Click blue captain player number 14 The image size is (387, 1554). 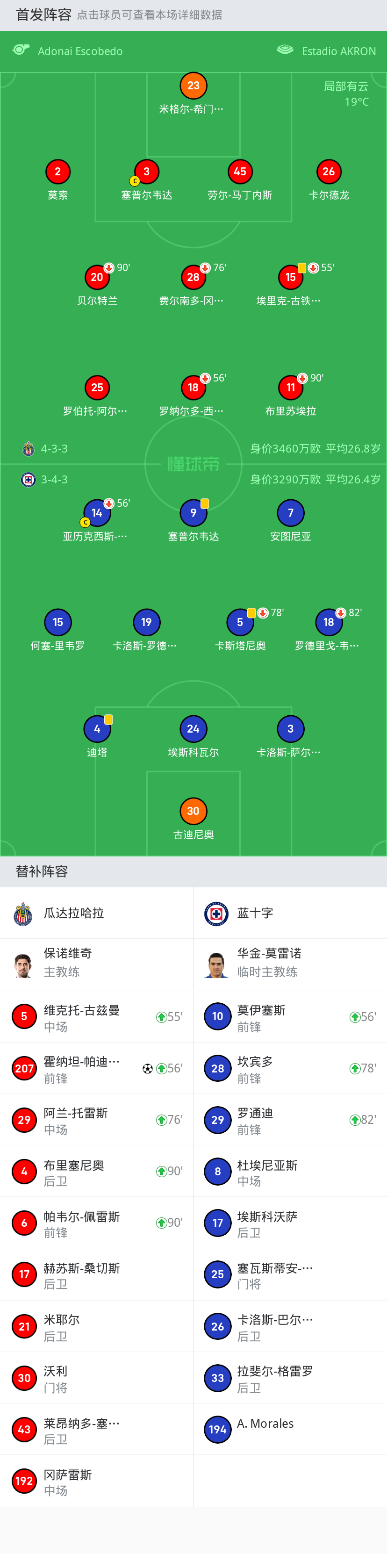tap(97, 513)
